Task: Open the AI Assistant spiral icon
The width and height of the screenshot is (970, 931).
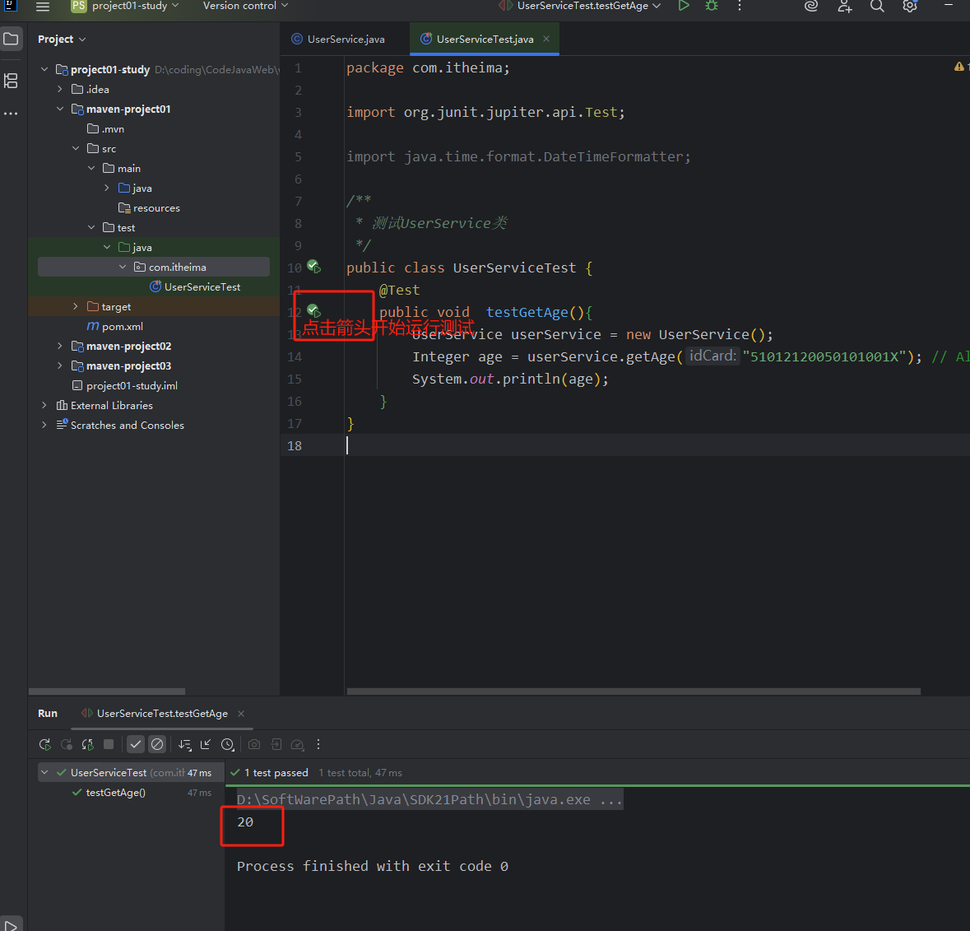Action: click(811, 7)
